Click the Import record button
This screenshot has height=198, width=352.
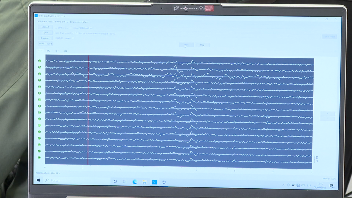click(x=45, y=44)
